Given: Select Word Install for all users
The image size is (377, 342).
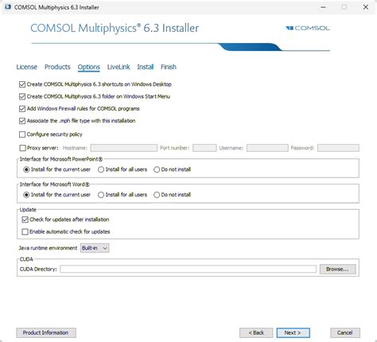Looking at the screenshot, I should [101, 195].
